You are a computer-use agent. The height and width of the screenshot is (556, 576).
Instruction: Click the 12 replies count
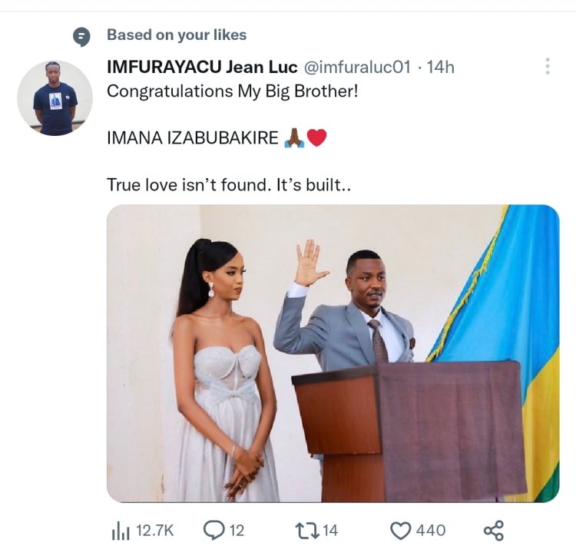coord(237,530)
